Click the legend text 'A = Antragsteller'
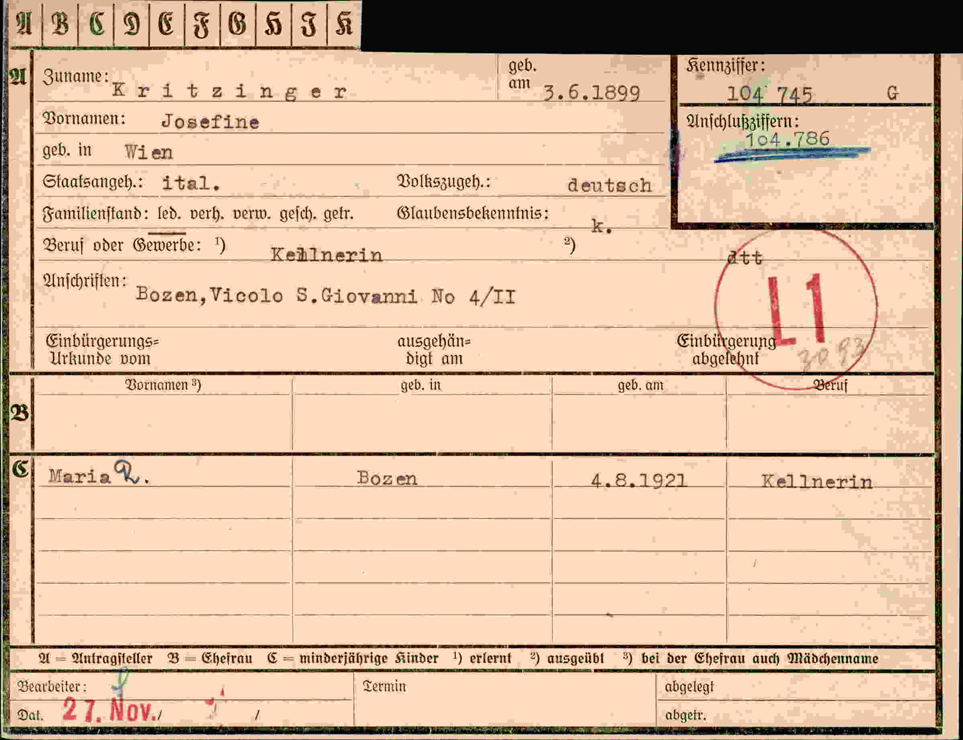The width and height of the screenshot is (963, 740). (x=95, y=658)
